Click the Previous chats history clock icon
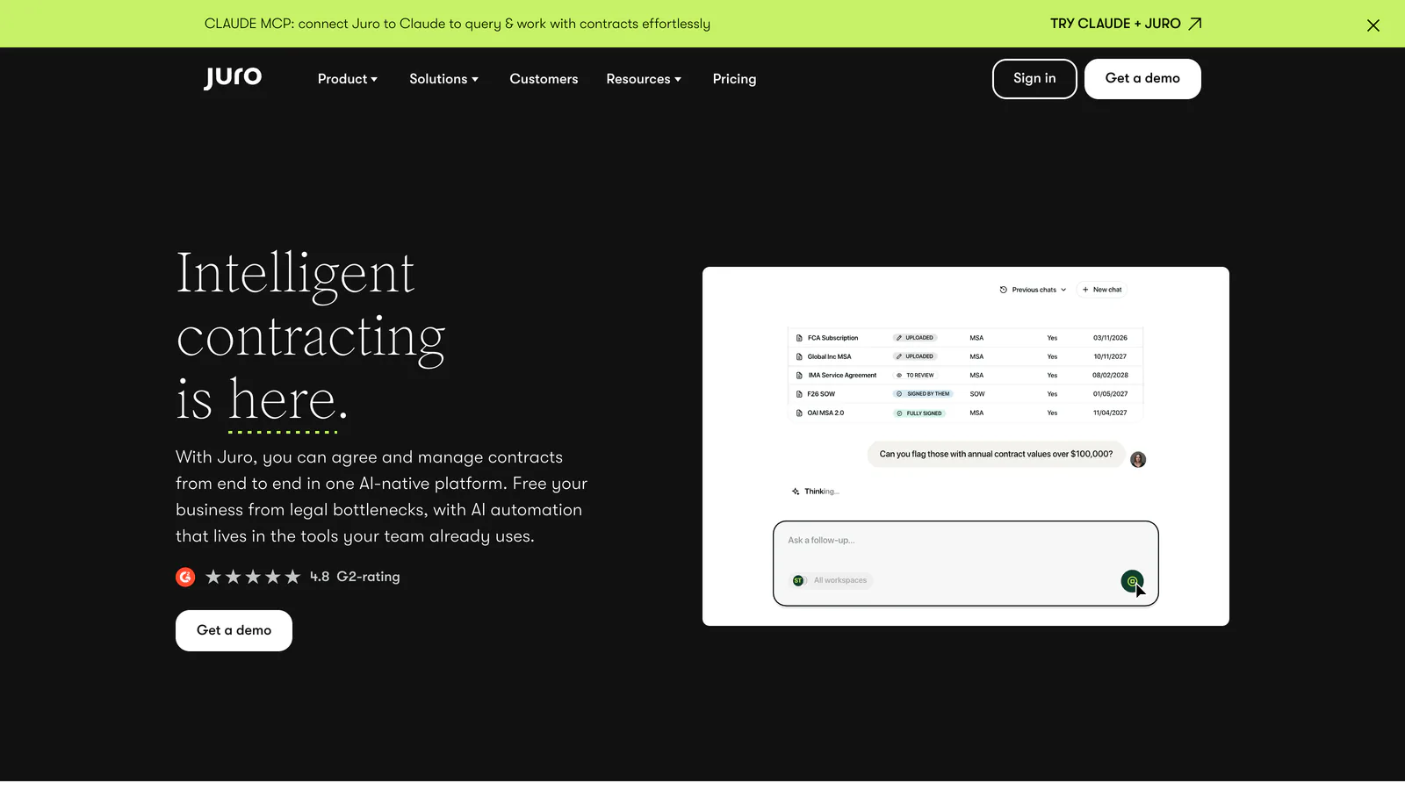This screenshot has height=790, width=1405. point(1004,290)
